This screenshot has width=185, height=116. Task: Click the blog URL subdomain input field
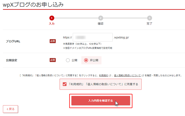click(92, 37)
